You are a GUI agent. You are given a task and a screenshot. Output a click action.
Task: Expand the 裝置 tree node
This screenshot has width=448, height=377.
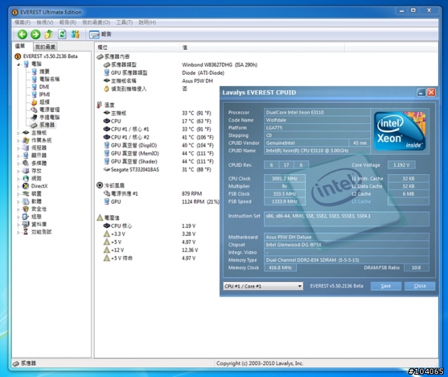(19, 194)
